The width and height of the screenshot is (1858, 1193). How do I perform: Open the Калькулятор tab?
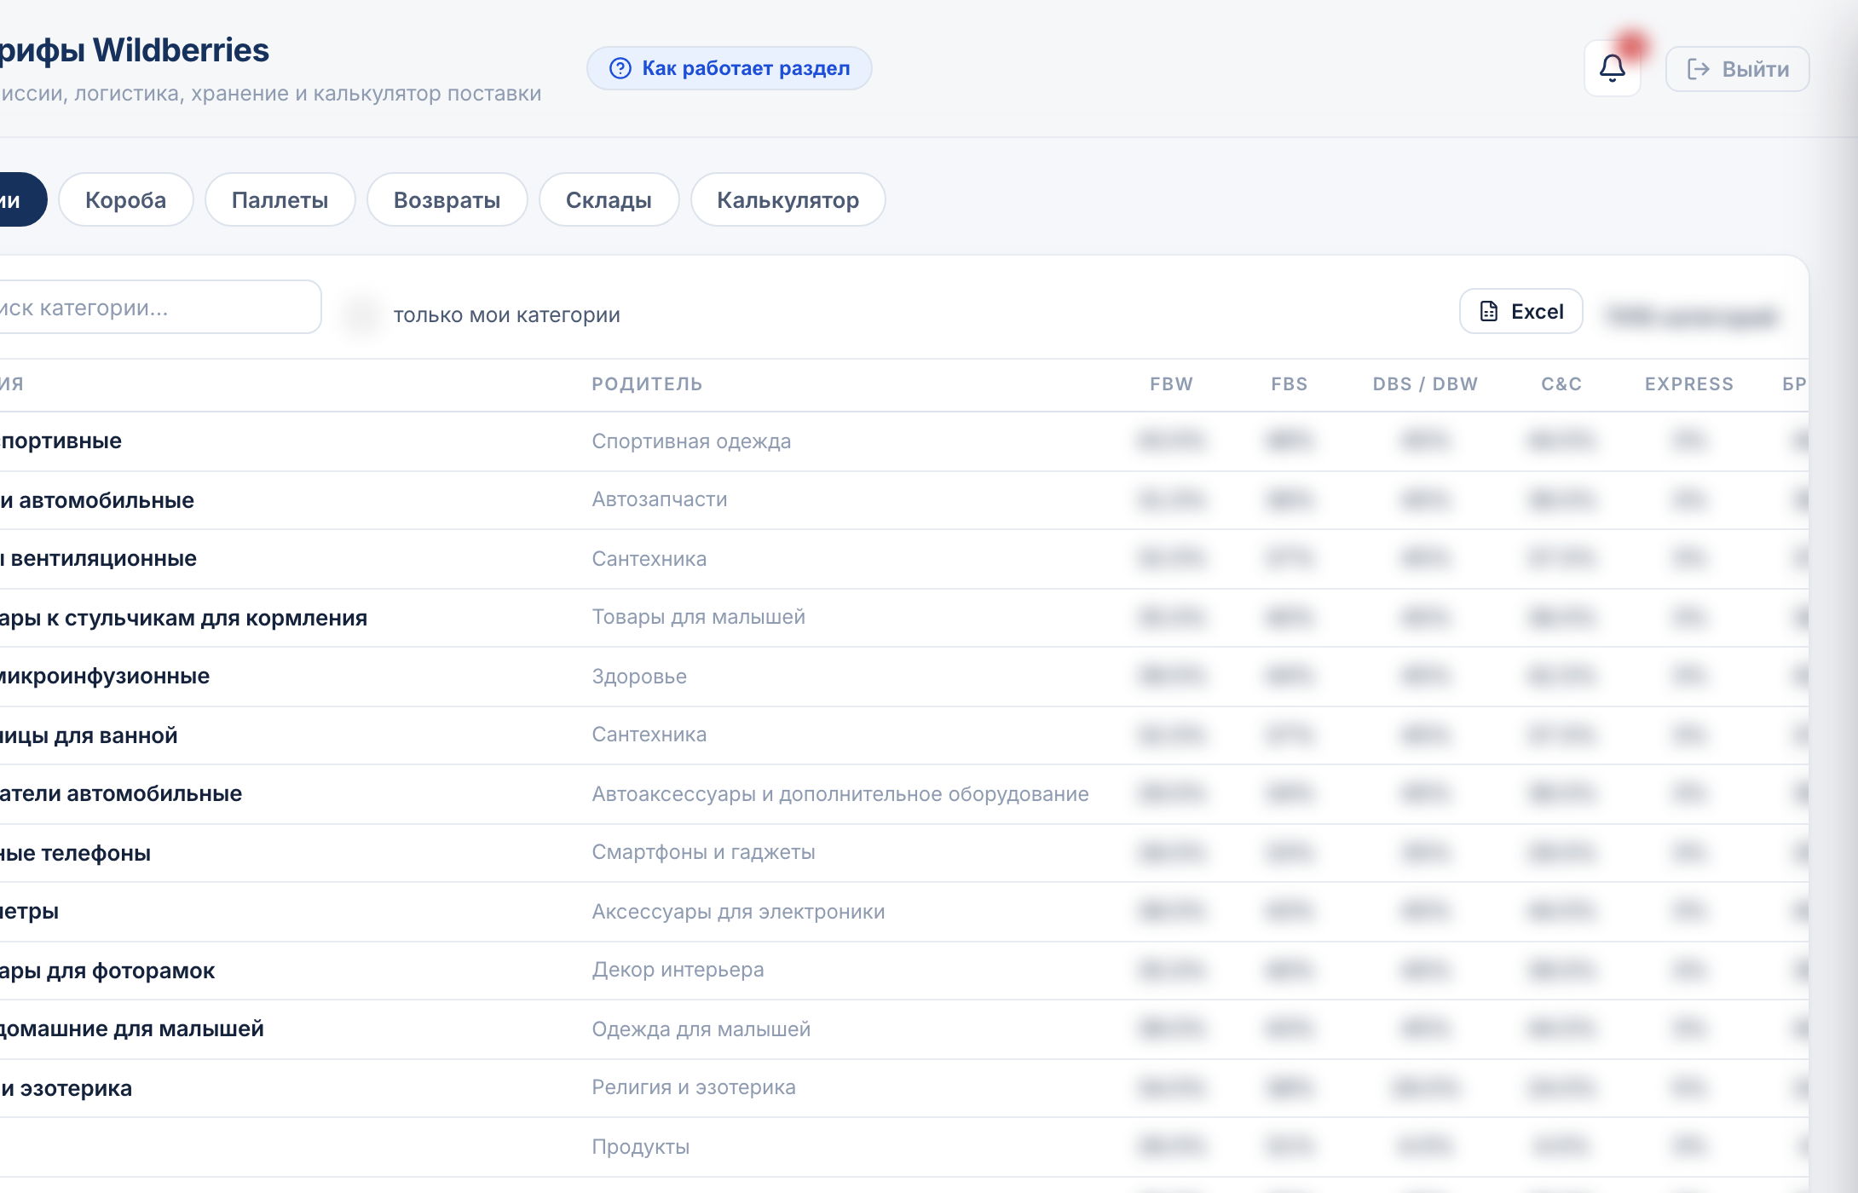tap(788, 200)
